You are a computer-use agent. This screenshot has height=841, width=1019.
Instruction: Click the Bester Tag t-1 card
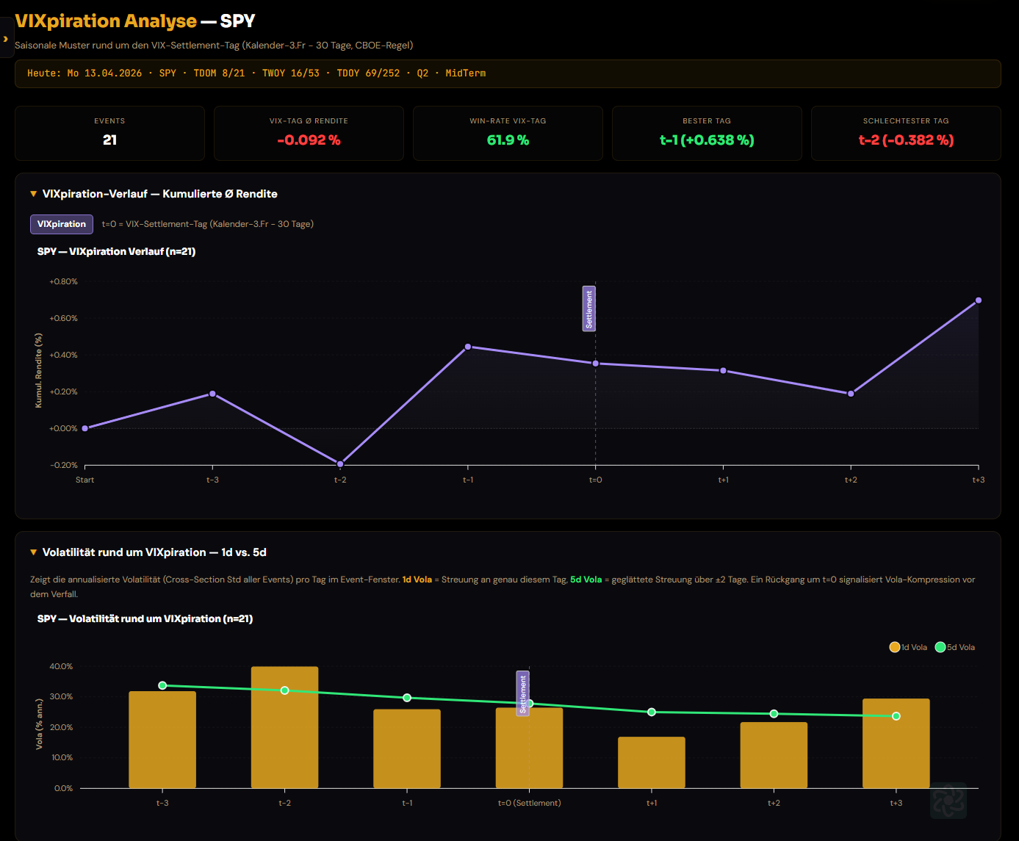[707, 133]
